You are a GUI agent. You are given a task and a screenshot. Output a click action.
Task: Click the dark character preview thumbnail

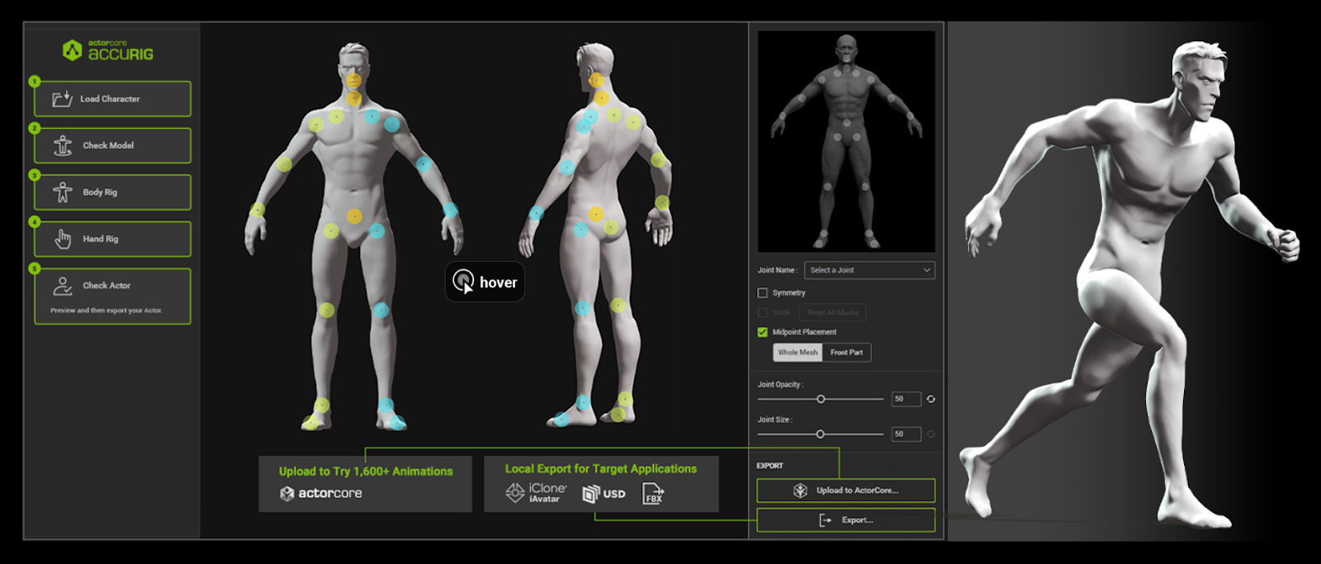[x=846, y=141]
